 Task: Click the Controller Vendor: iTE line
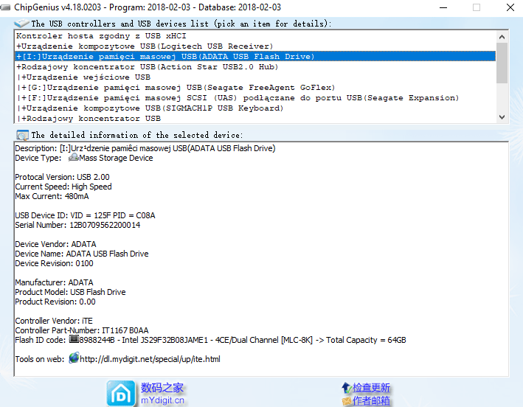(x=54, y=321)
